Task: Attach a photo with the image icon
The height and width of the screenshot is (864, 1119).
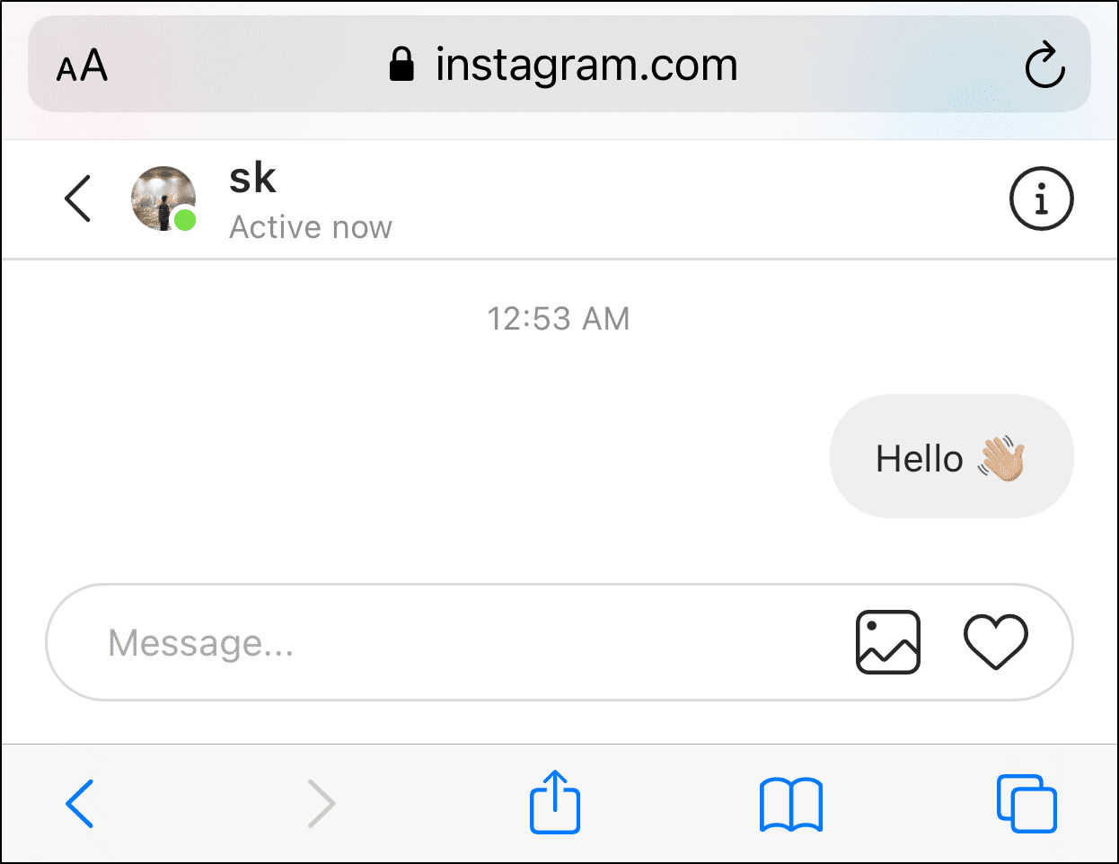Action: (887, 642)
